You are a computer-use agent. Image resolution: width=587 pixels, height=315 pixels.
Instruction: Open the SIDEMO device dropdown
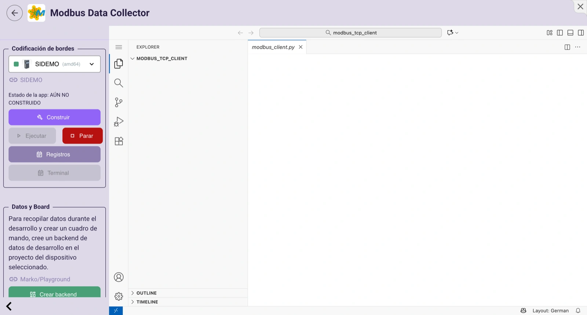click(x=54, y=64)
